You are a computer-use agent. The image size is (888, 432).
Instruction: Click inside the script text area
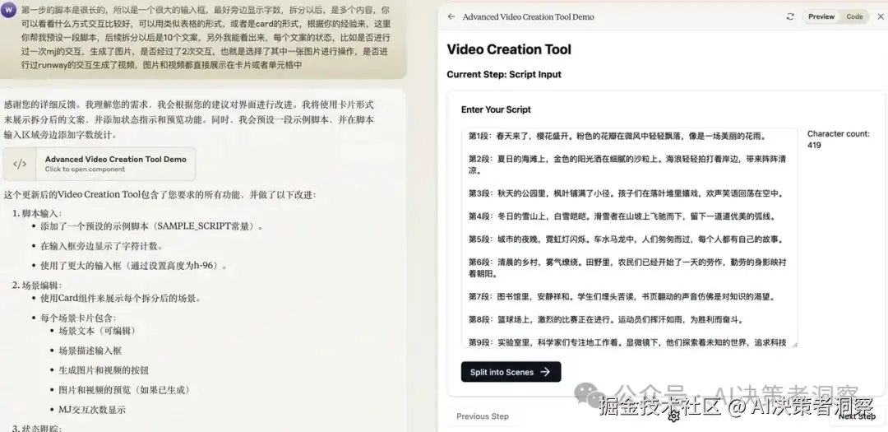[629, 237]
